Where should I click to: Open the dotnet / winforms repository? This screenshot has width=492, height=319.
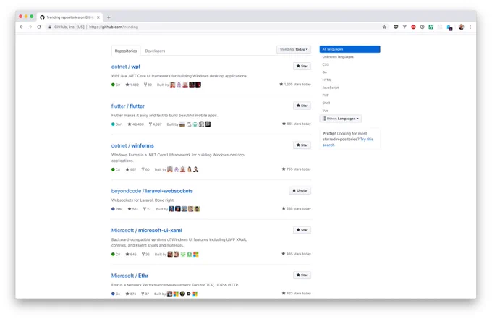132,145
